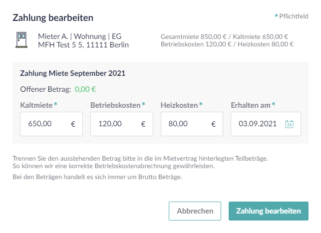This screenshot has width=321, height=233.
Task: Confirm with the Zahlung bearbeiten button
Action: [268, 211]
